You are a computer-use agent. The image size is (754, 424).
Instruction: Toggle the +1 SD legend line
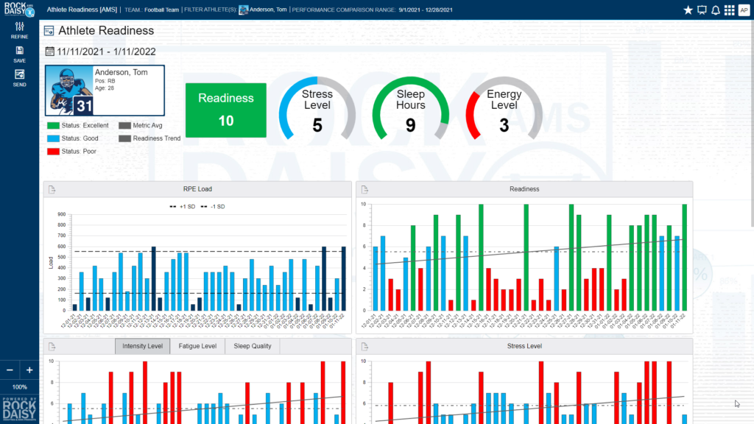click(183, 207)
